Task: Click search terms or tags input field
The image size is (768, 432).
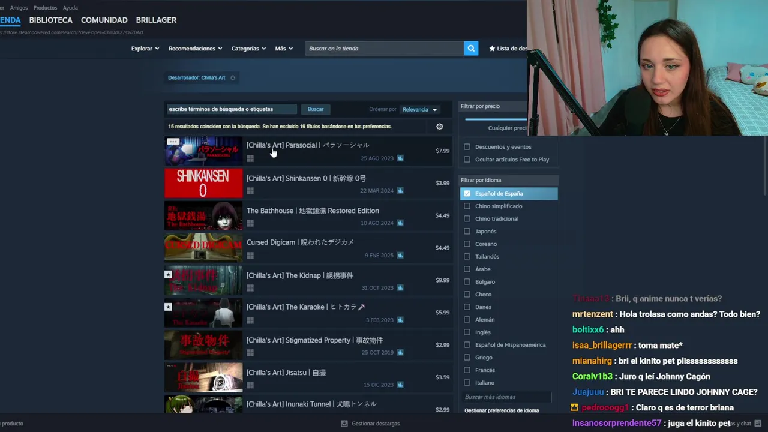Action: tap(232, 109)
